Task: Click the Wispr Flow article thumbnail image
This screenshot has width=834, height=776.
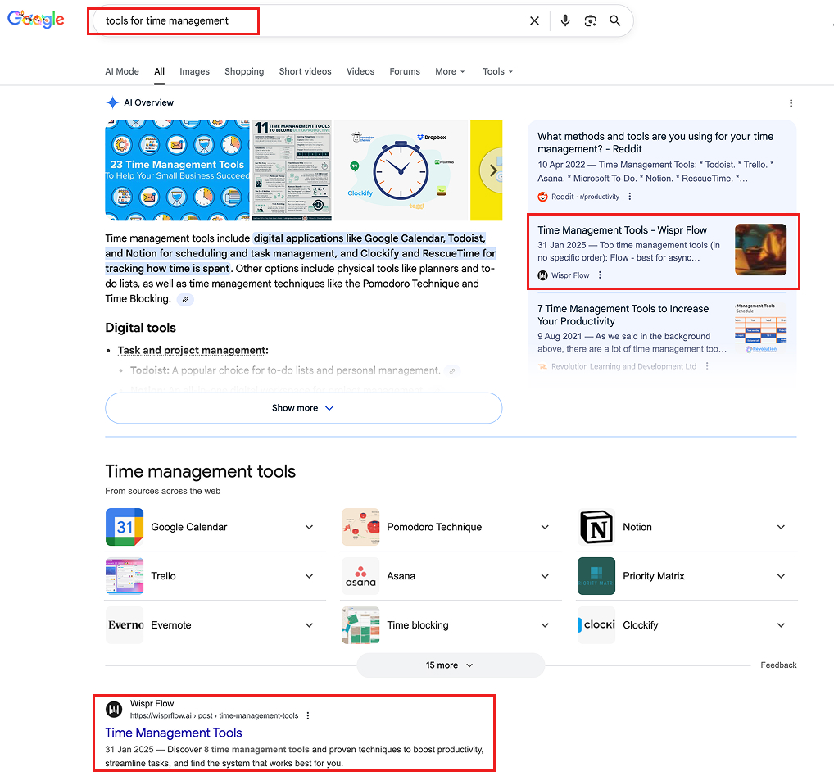Action: tap(760, 251)
